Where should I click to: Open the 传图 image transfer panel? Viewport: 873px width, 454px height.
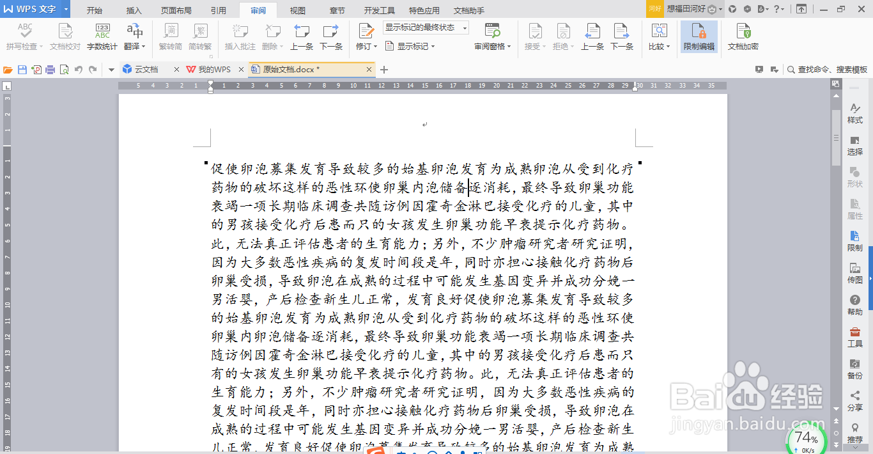855,273
